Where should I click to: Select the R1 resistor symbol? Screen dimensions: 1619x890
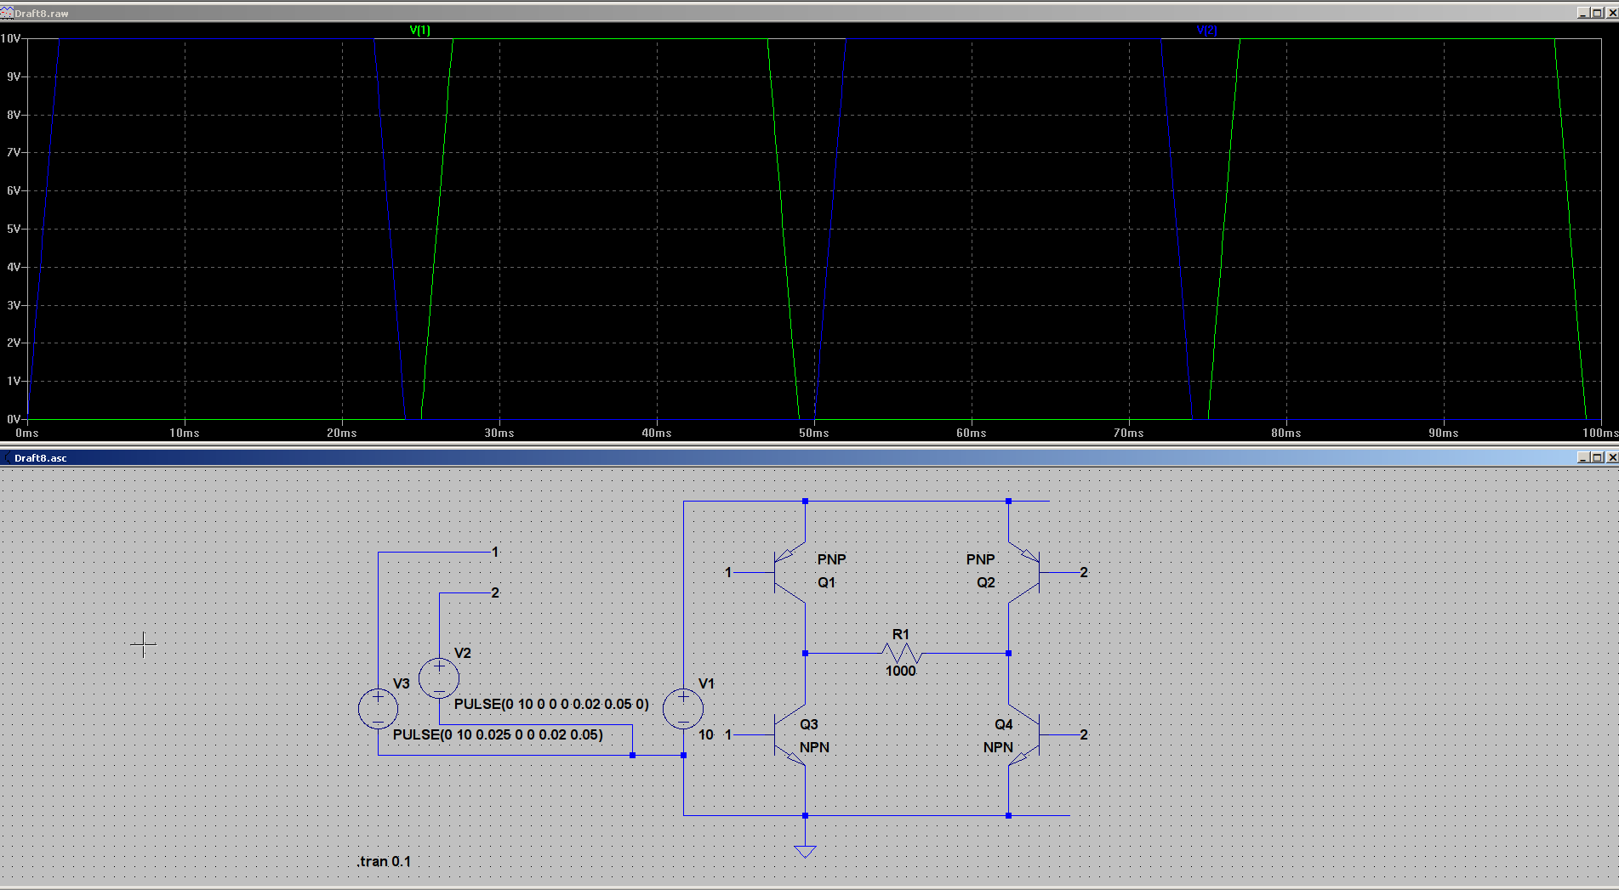coord(901,653)
